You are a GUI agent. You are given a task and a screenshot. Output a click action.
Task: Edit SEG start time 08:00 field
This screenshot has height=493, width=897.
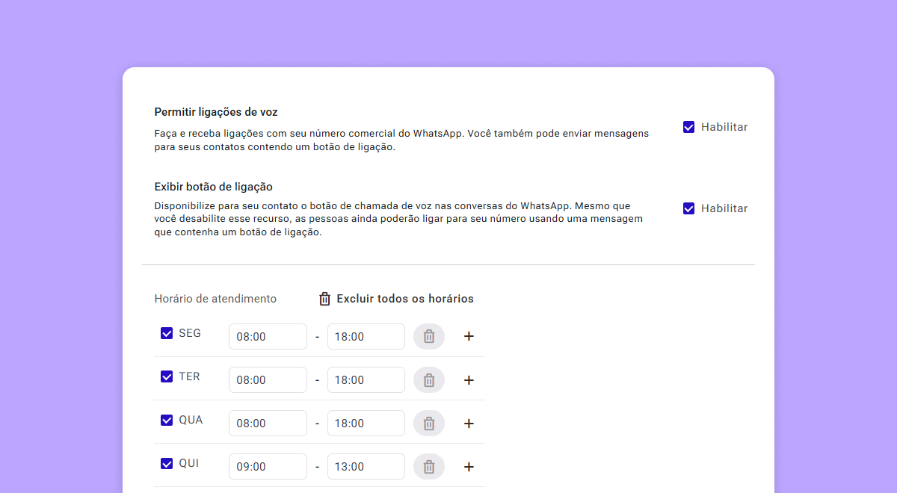coord(268,336)
